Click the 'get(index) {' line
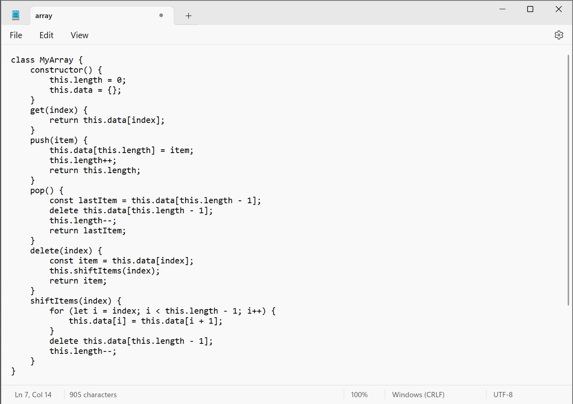The height and width of the screenshot is (404, 573). point(59,110)
